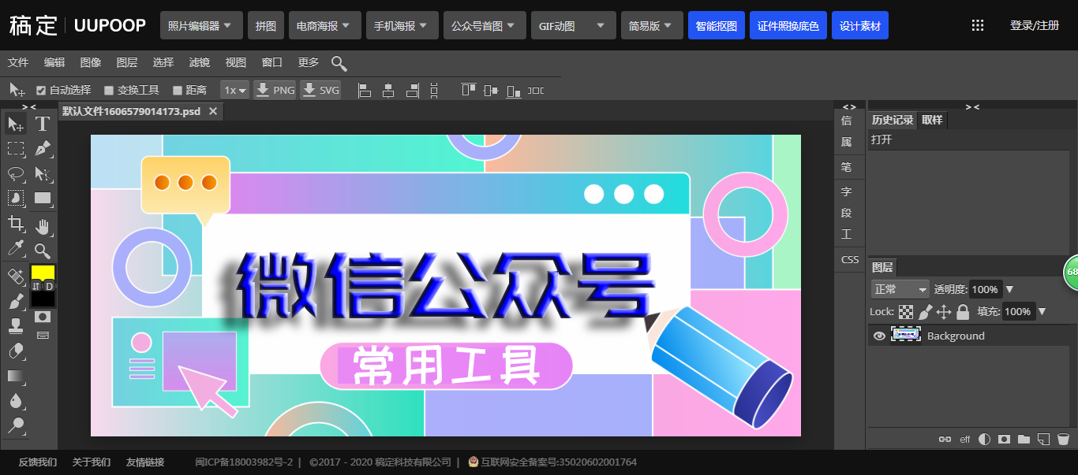
Task: Open the 文件 menu
Action: pos(18,62)
